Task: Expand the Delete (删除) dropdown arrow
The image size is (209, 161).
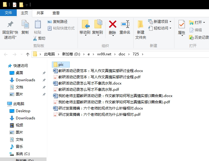Action: pyautogui.click(x=113, y=35)
